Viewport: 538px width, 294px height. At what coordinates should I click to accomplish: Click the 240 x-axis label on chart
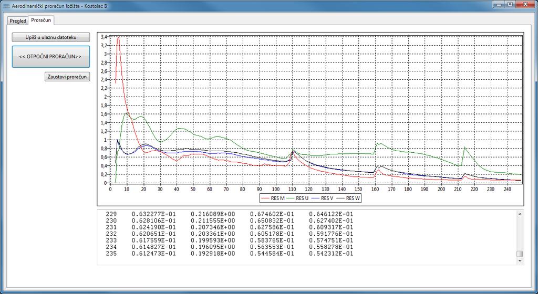[508, 189]
